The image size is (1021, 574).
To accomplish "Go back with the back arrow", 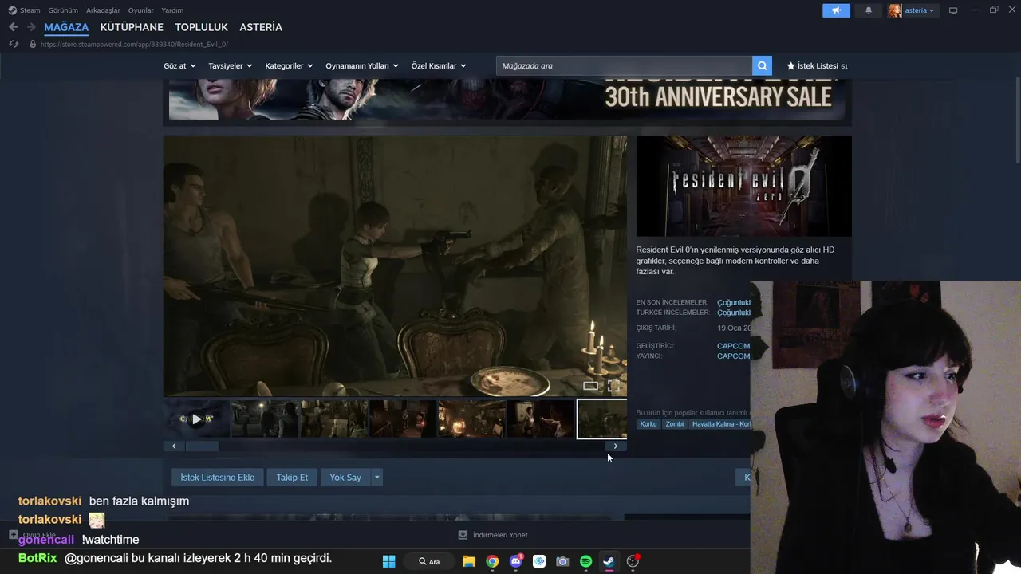I will pyautogui.click(x=13, y=27).
